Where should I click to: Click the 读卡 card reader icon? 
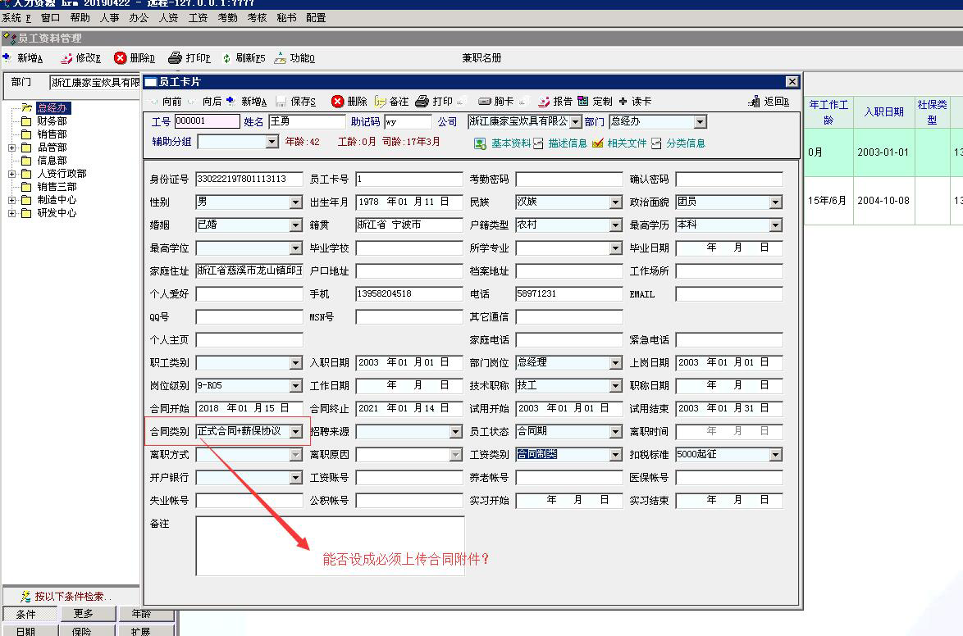click(x=623, y=102)
